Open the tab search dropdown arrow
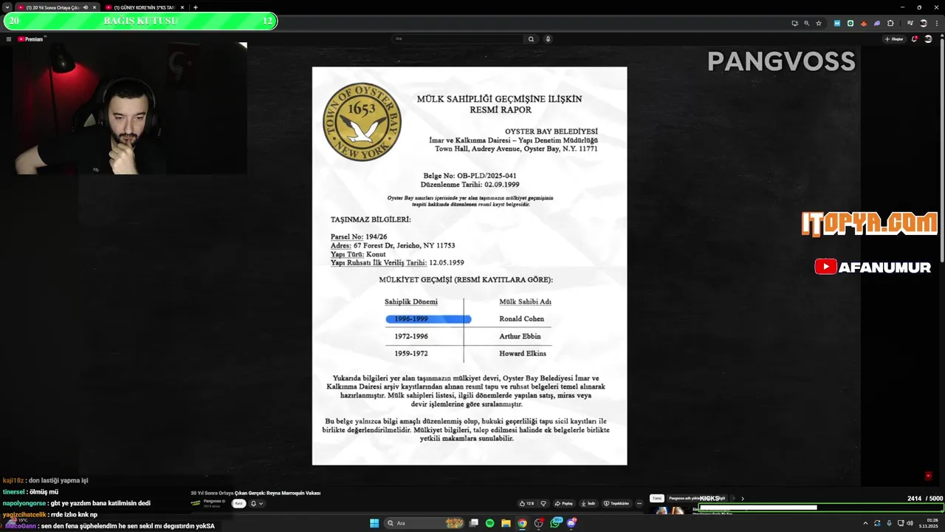 click(x=7, y=7)
